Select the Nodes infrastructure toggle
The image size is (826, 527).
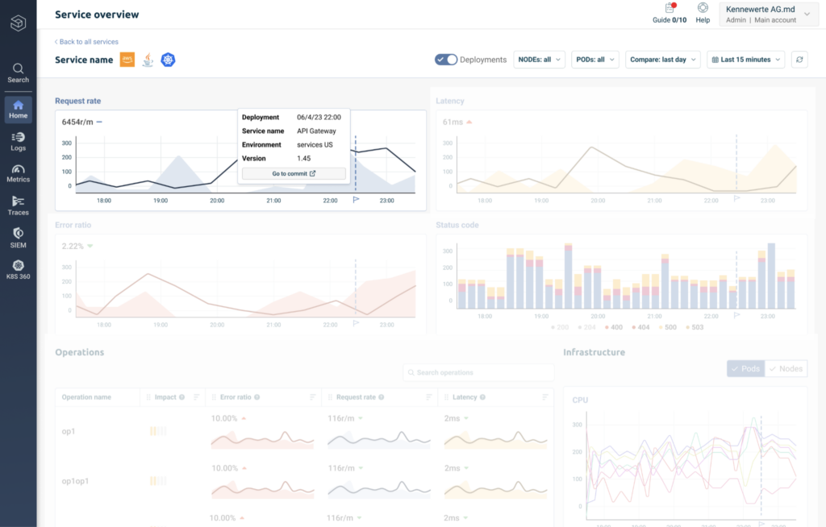coord(786,368)
